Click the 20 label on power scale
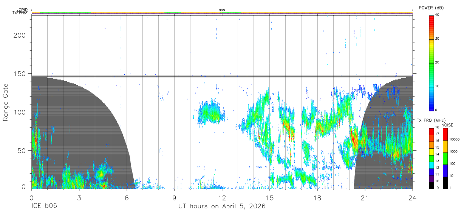This screenshot has width=464, height=214. [x=438, y=63]
